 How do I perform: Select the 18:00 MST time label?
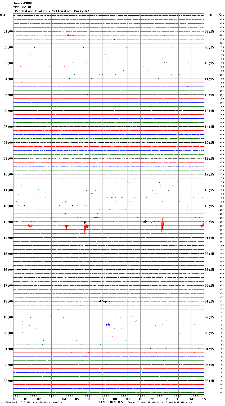[x=8, y=301]
